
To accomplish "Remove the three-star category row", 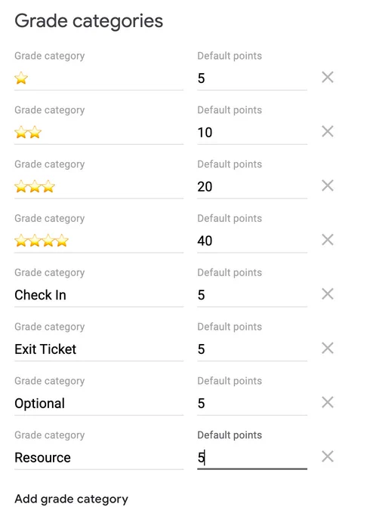I will coord(328,186).
